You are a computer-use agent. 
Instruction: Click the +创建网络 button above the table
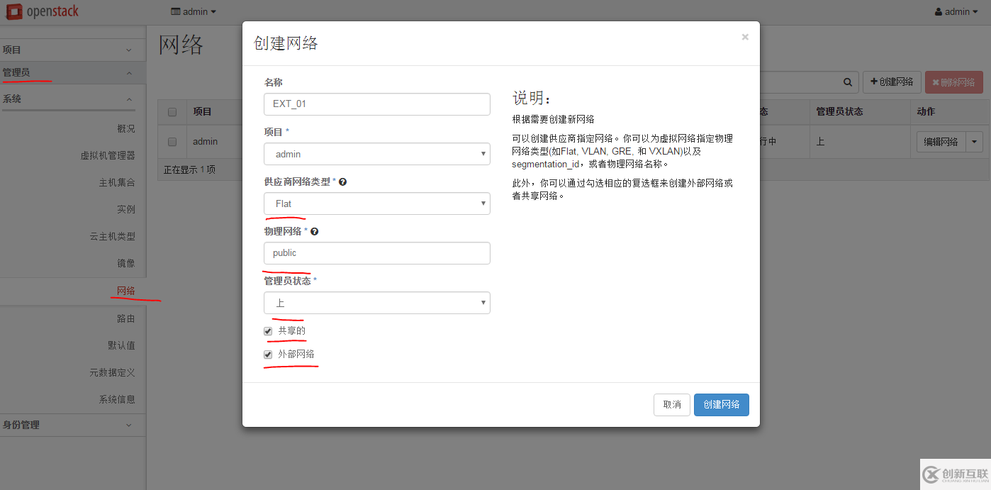pos(892,82)
